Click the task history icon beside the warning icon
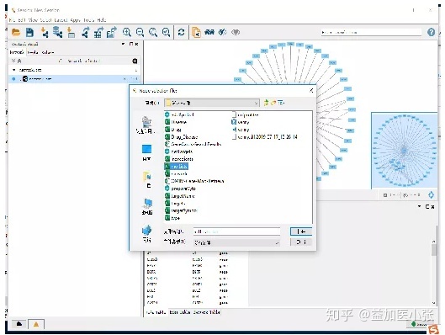The height and width of the screenshot is (335, 445). coord(19,324)
